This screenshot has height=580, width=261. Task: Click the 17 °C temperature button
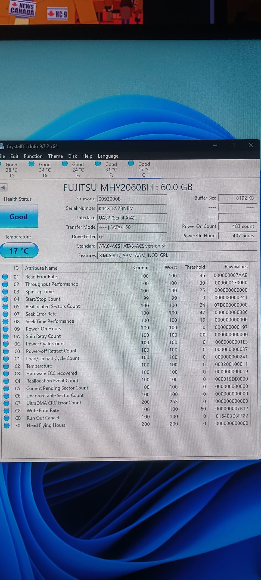point(19,251)
